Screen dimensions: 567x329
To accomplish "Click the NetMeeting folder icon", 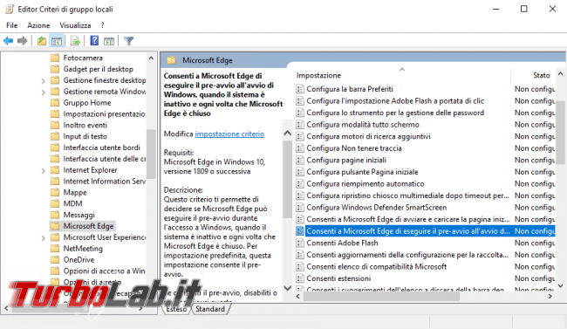I will pyautogui.click(x=55, y=249).
